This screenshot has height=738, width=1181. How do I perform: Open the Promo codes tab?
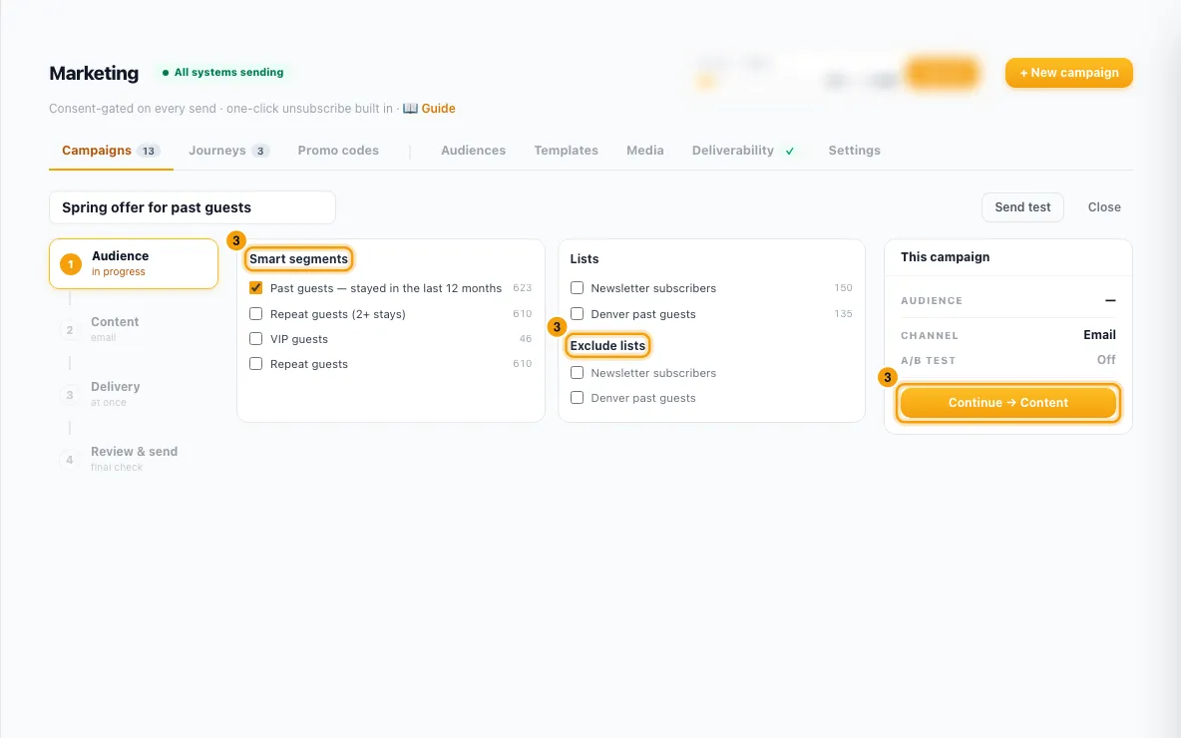click(338, 151)
